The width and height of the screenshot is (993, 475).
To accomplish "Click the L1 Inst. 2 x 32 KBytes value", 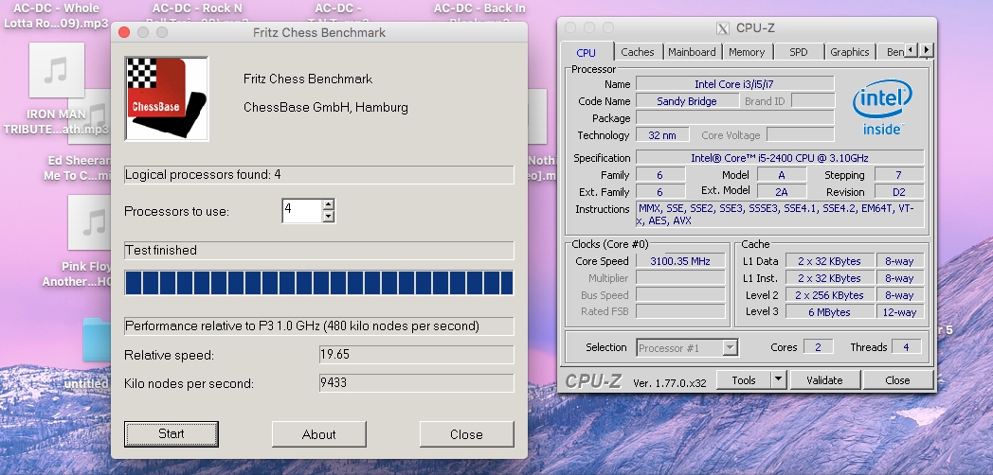I will (x=830, y=278).
